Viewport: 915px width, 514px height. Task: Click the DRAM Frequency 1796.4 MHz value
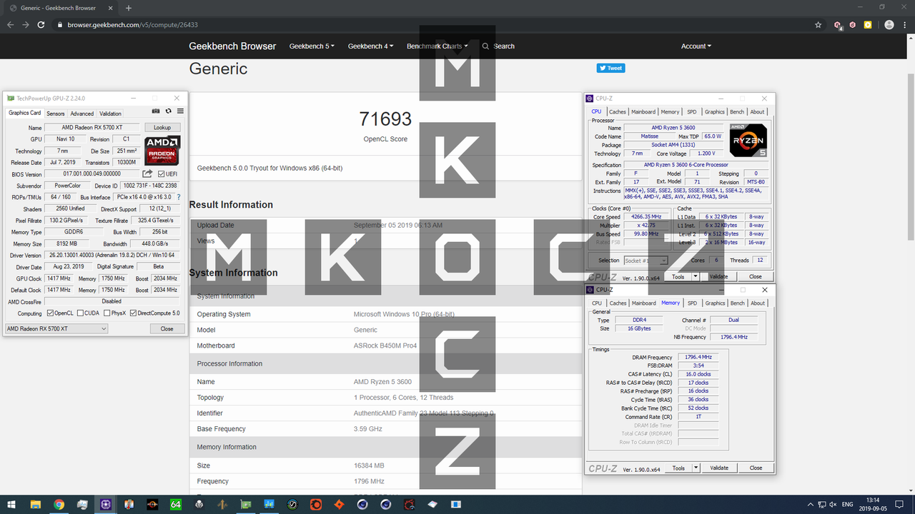tap(697, 357)
